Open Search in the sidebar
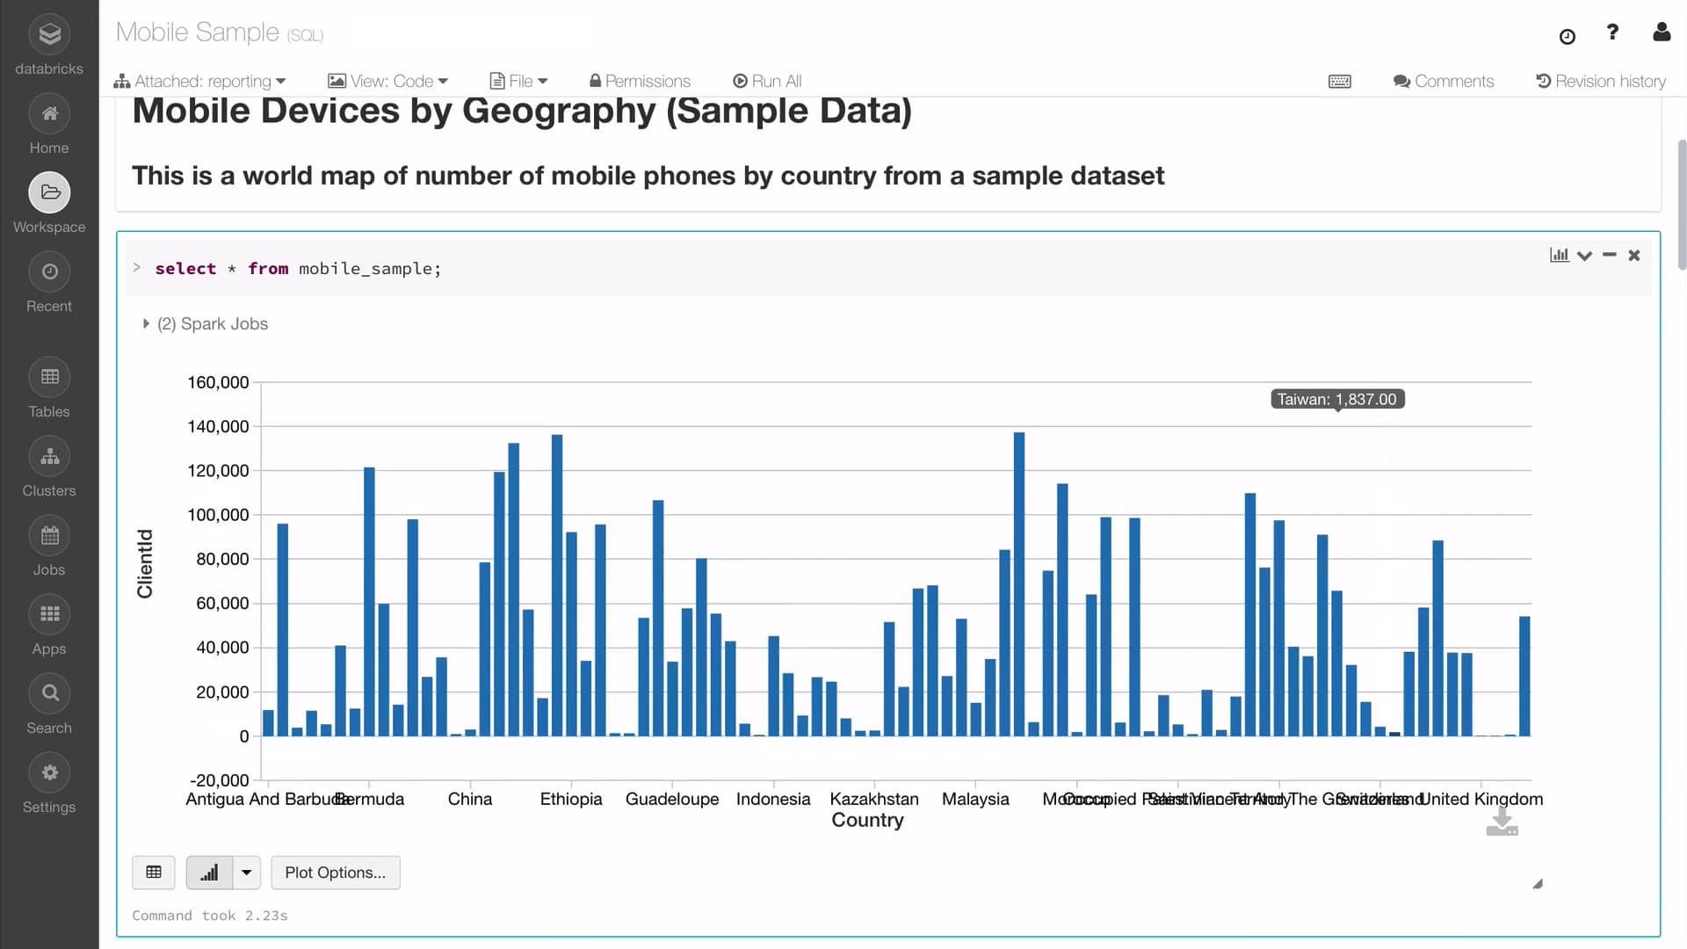1687x949 pixels. (x=49, y=705)
